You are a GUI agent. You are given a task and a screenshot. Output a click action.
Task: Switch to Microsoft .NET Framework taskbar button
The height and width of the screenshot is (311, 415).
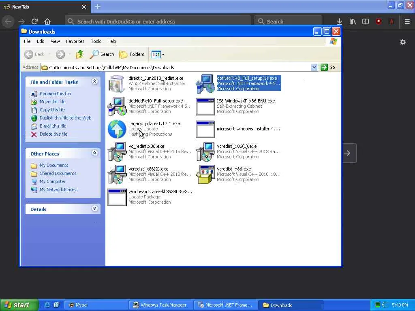click(x=225, y=305)
